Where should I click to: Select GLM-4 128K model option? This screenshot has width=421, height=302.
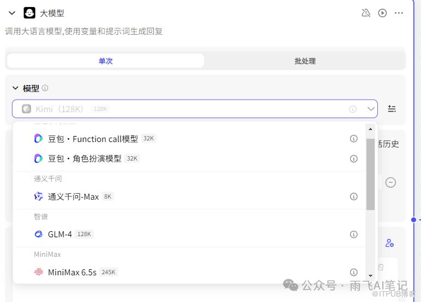click(x=190, y=234)
